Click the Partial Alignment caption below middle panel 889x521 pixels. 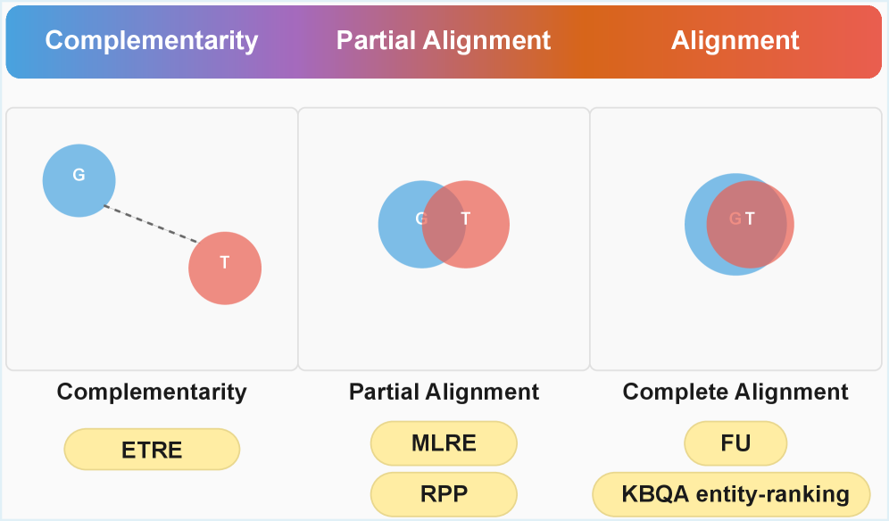point(444,392)
